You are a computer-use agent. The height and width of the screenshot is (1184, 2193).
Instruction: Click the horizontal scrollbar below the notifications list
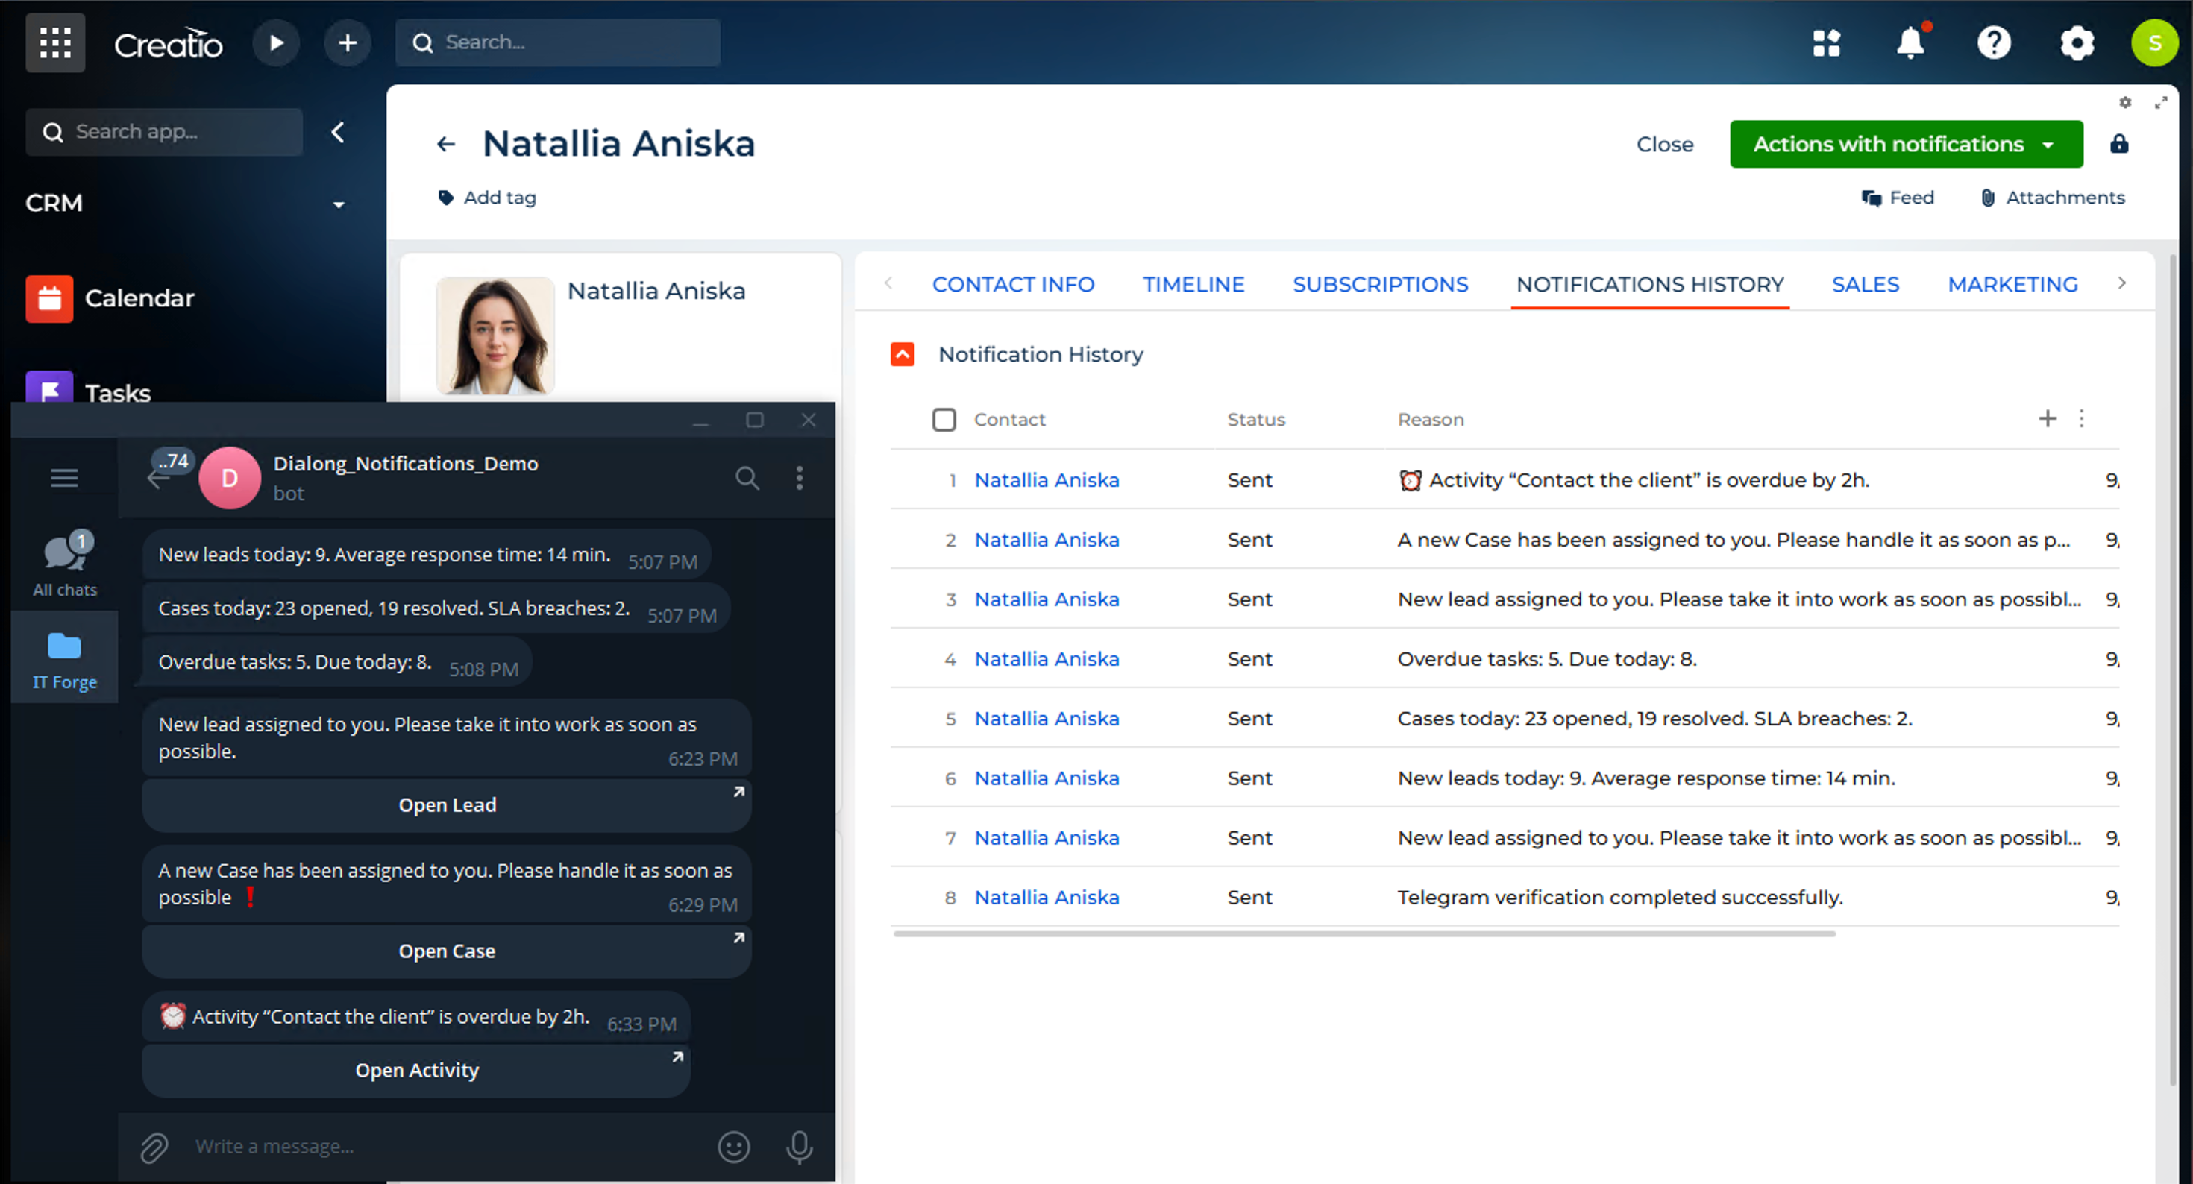1364,933
